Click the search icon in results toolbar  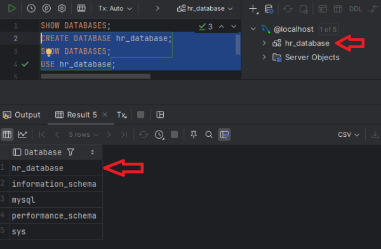point(209,134)
